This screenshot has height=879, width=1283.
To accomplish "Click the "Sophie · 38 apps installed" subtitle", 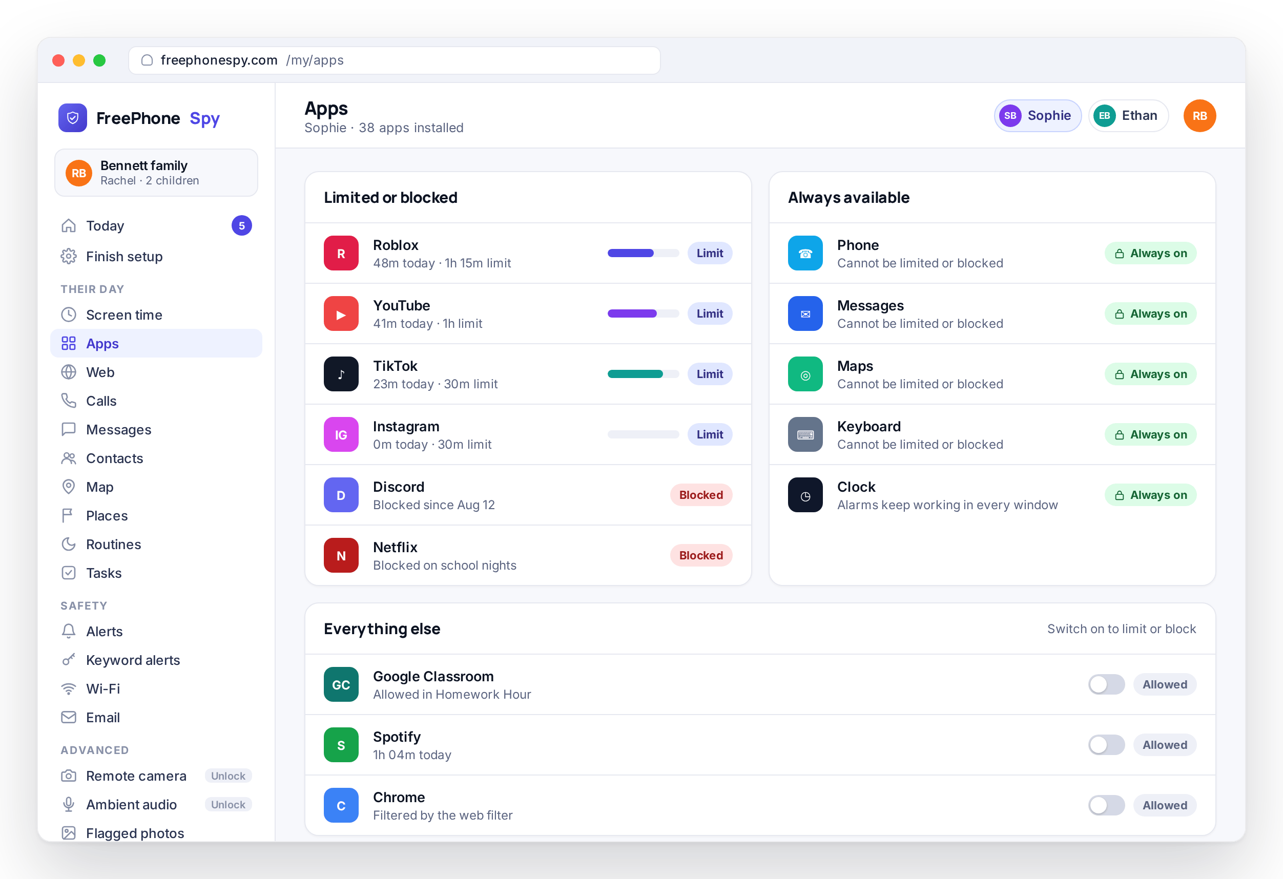I will click(x=384, y=128).
